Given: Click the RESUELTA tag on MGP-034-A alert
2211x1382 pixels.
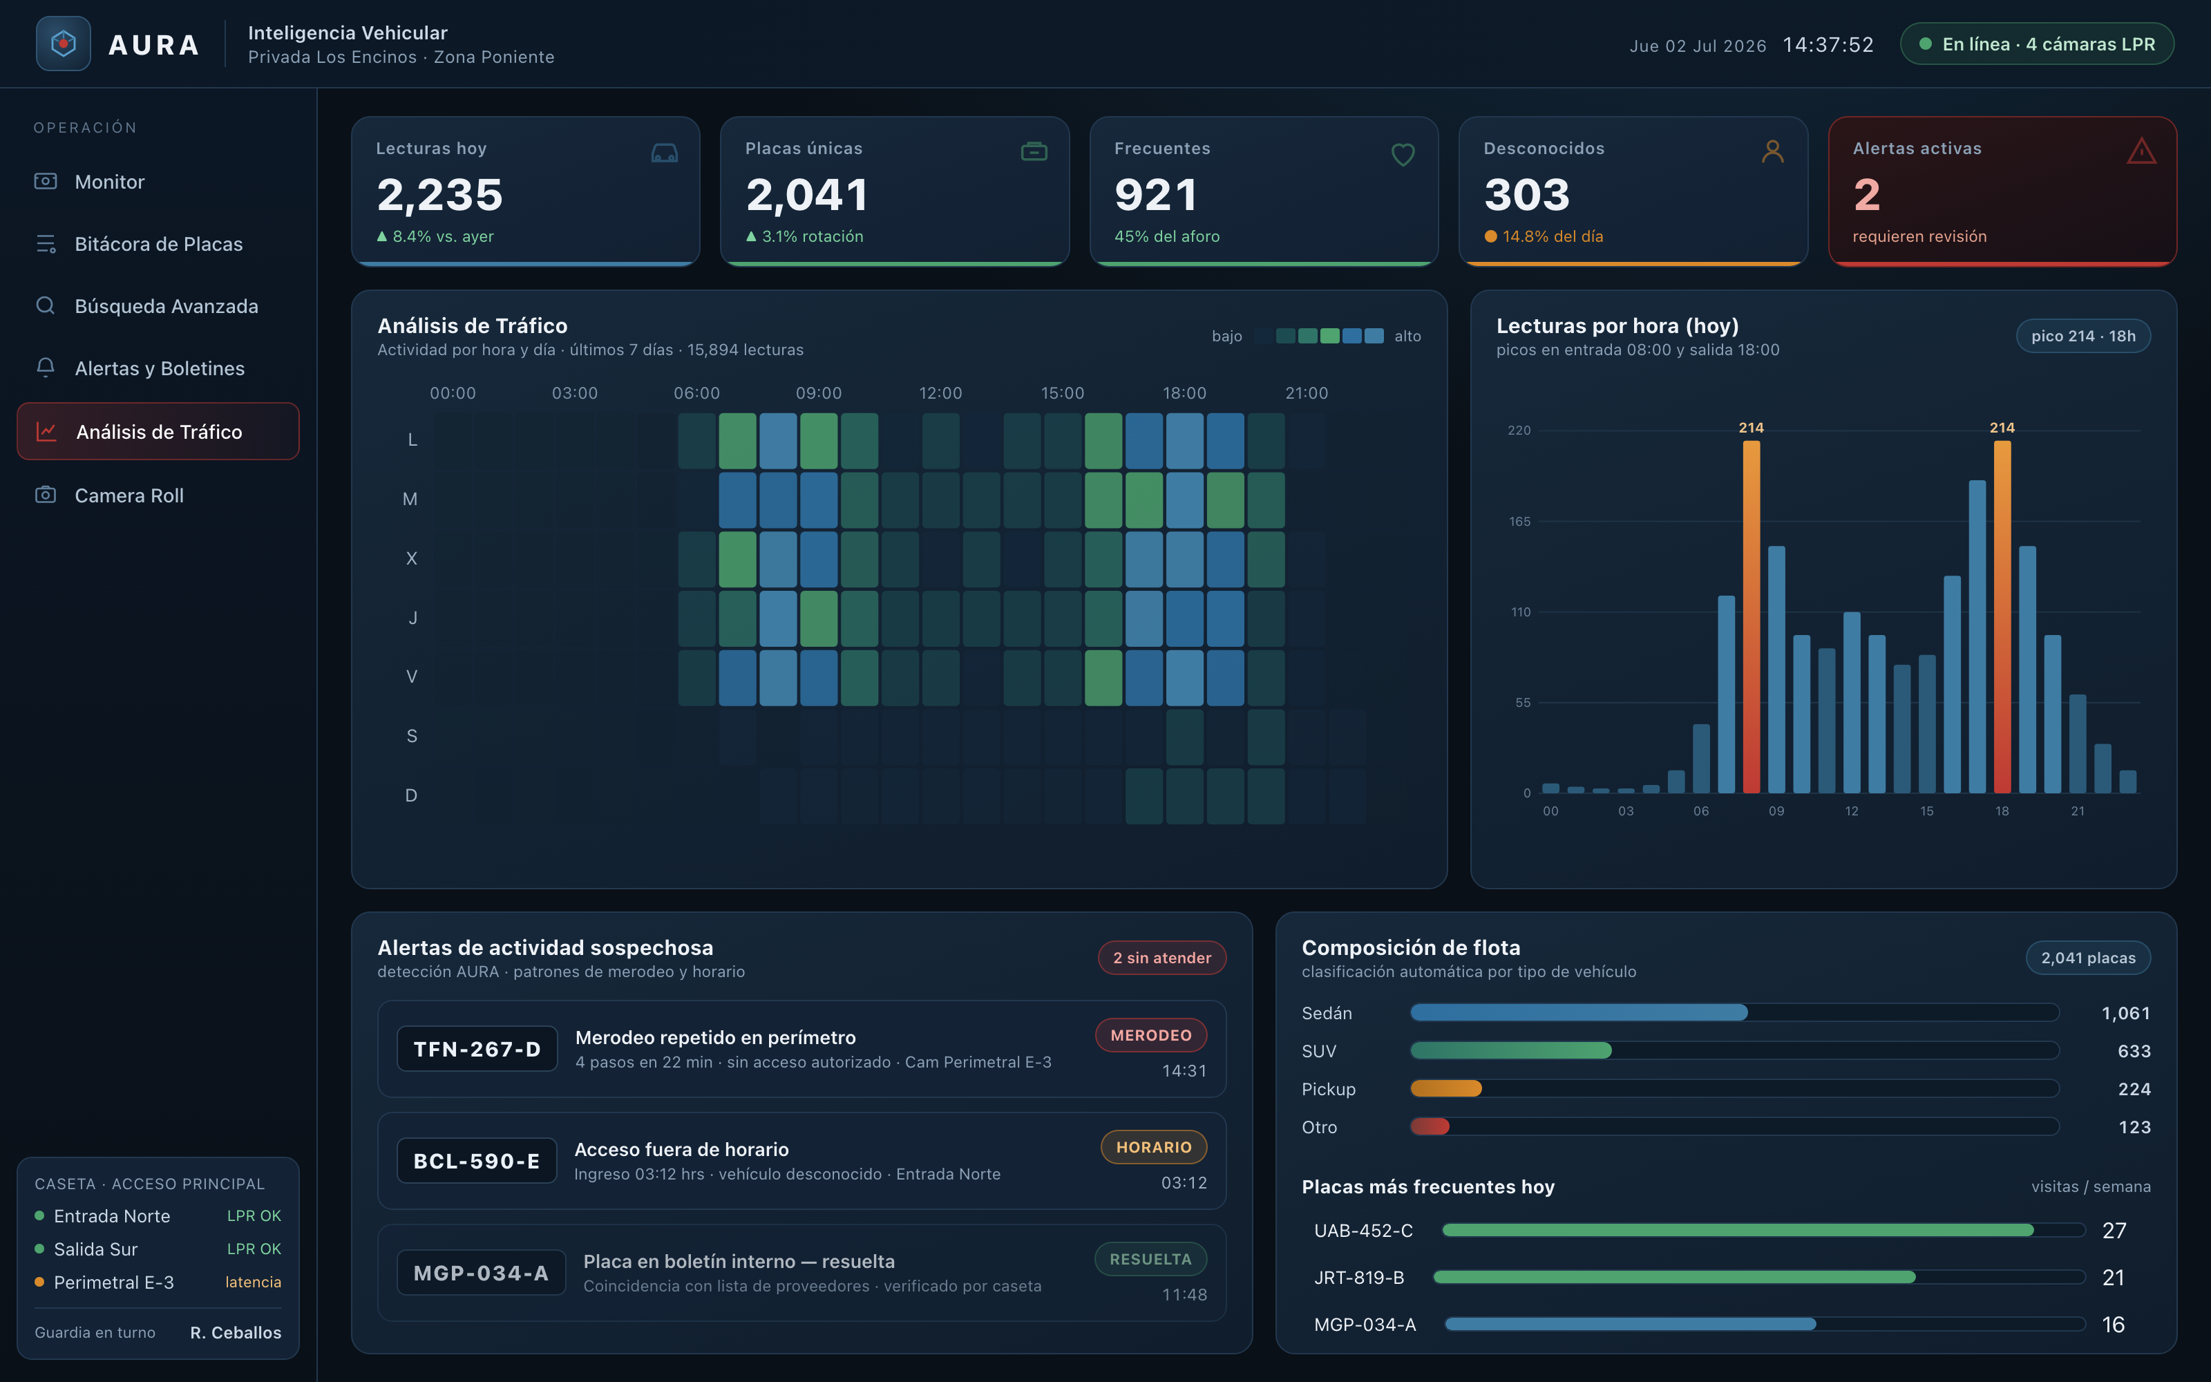Looking at the screenshot, I should tap(1150, 1258).
